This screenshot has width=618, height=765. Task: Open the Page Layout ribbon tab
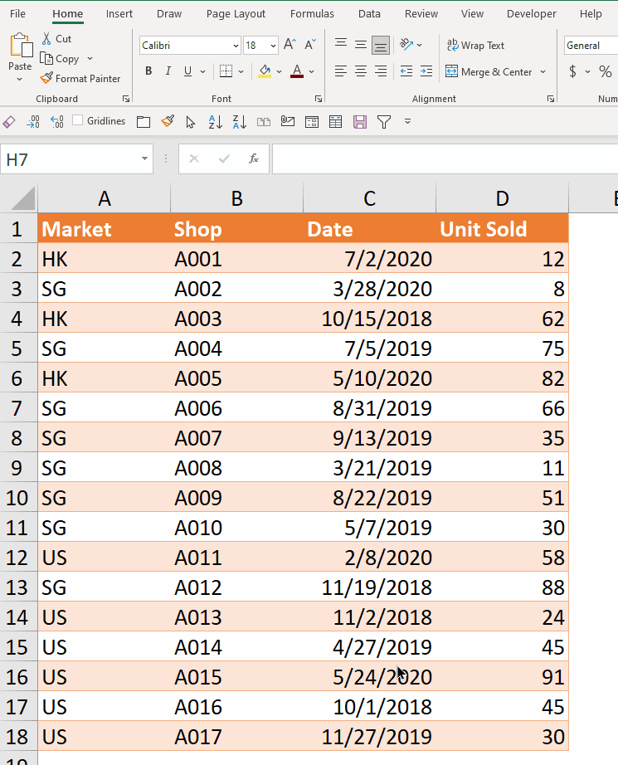tap(236, 14)
